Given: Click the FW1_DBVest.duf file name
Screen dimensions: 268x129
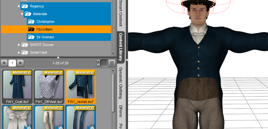Looking at the screenshot, I should coord(49,102).
